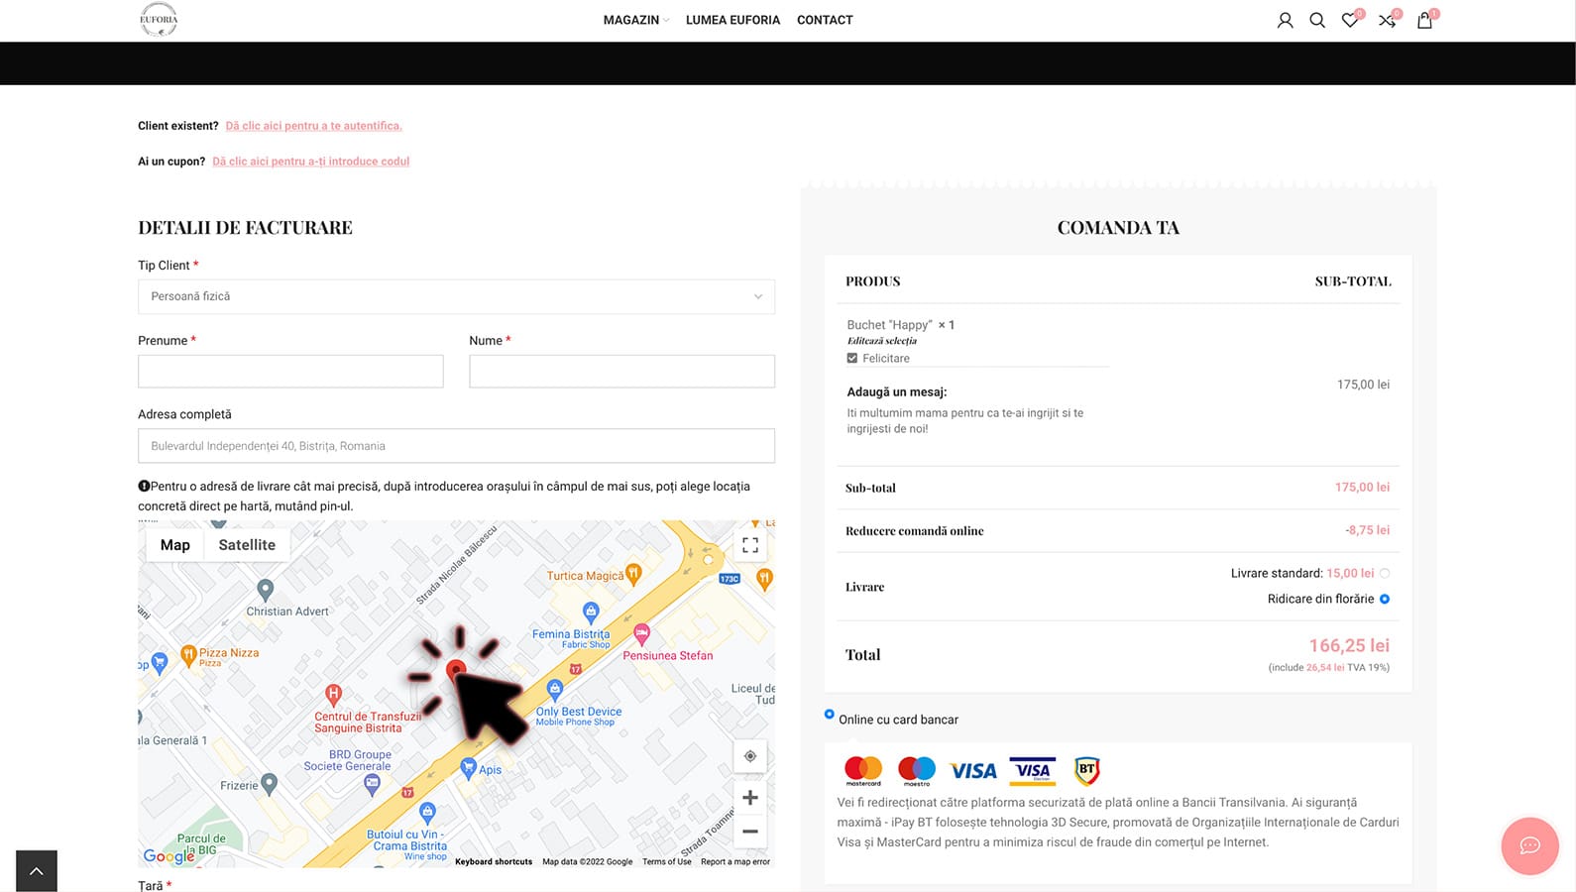Choose Online cu card bancar payment
This screenshot has height=892, width=1576.
tap(830, 715)
